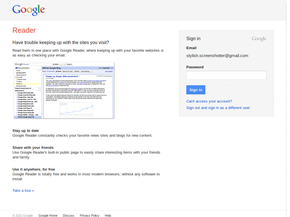Toggle Expanded view in the preview header
290x217 pixels.
click(106, 68)
